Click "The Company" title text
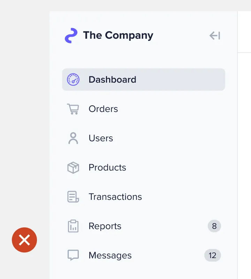The image size is (251, 279). [118, 36]
